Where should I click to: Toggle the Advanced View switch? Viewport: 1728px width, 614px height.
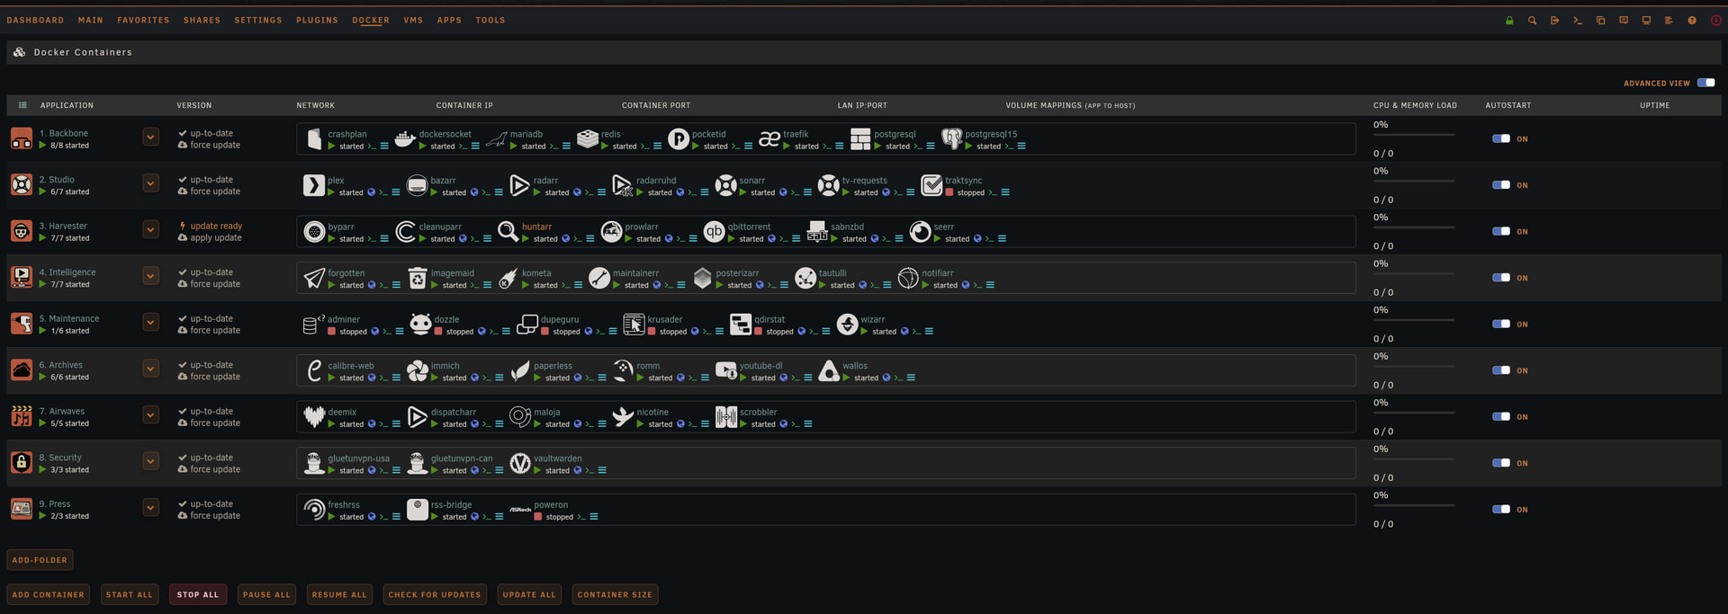click(1705, 83)
